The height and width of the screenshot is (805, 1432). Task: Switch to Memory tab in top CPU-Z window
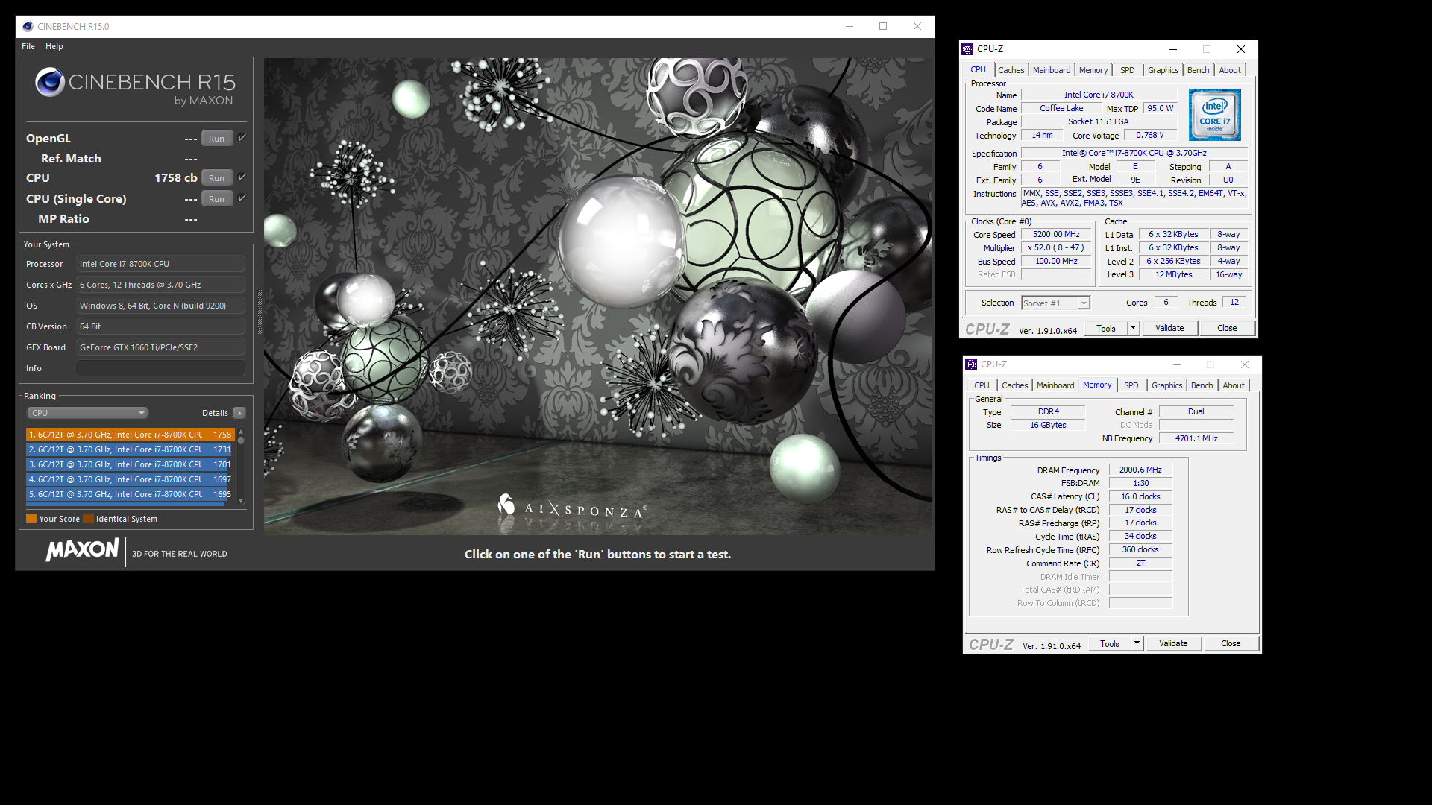(1093, 70)
